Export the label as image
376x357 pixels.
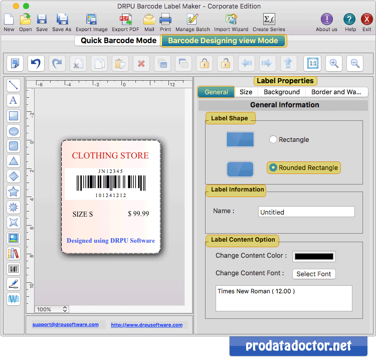92,23
